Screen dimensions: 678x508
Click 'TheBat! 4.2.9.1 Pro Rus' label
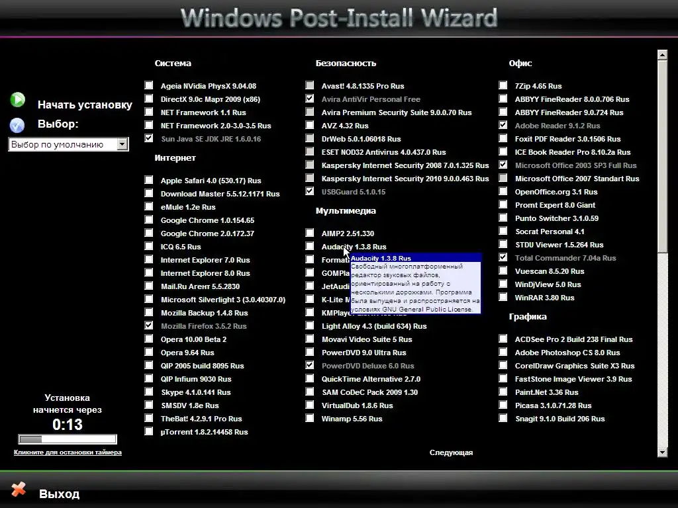(201, 419)
